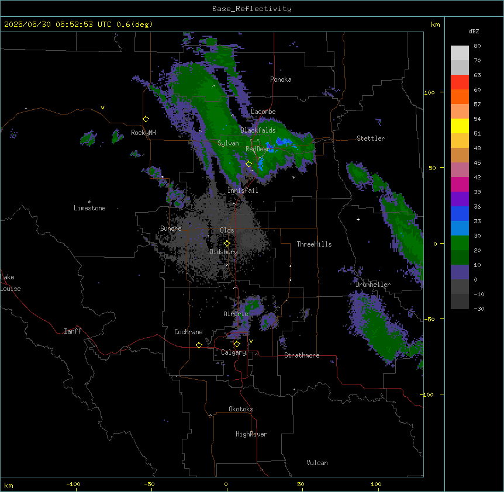
Task: Click the white plus marker north of Drumheller
Action: [358, 219]
